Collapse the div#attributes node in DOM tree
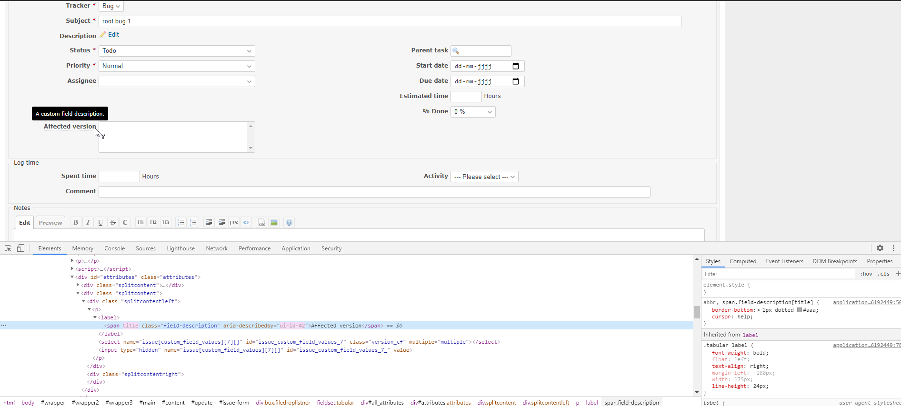Image resolution: width=901 pixels, height=406 pixels. pos(72,277)
